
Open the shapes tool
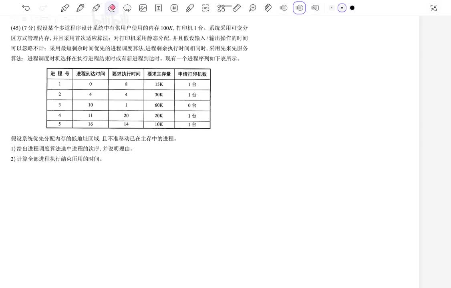tap(221, 8)
